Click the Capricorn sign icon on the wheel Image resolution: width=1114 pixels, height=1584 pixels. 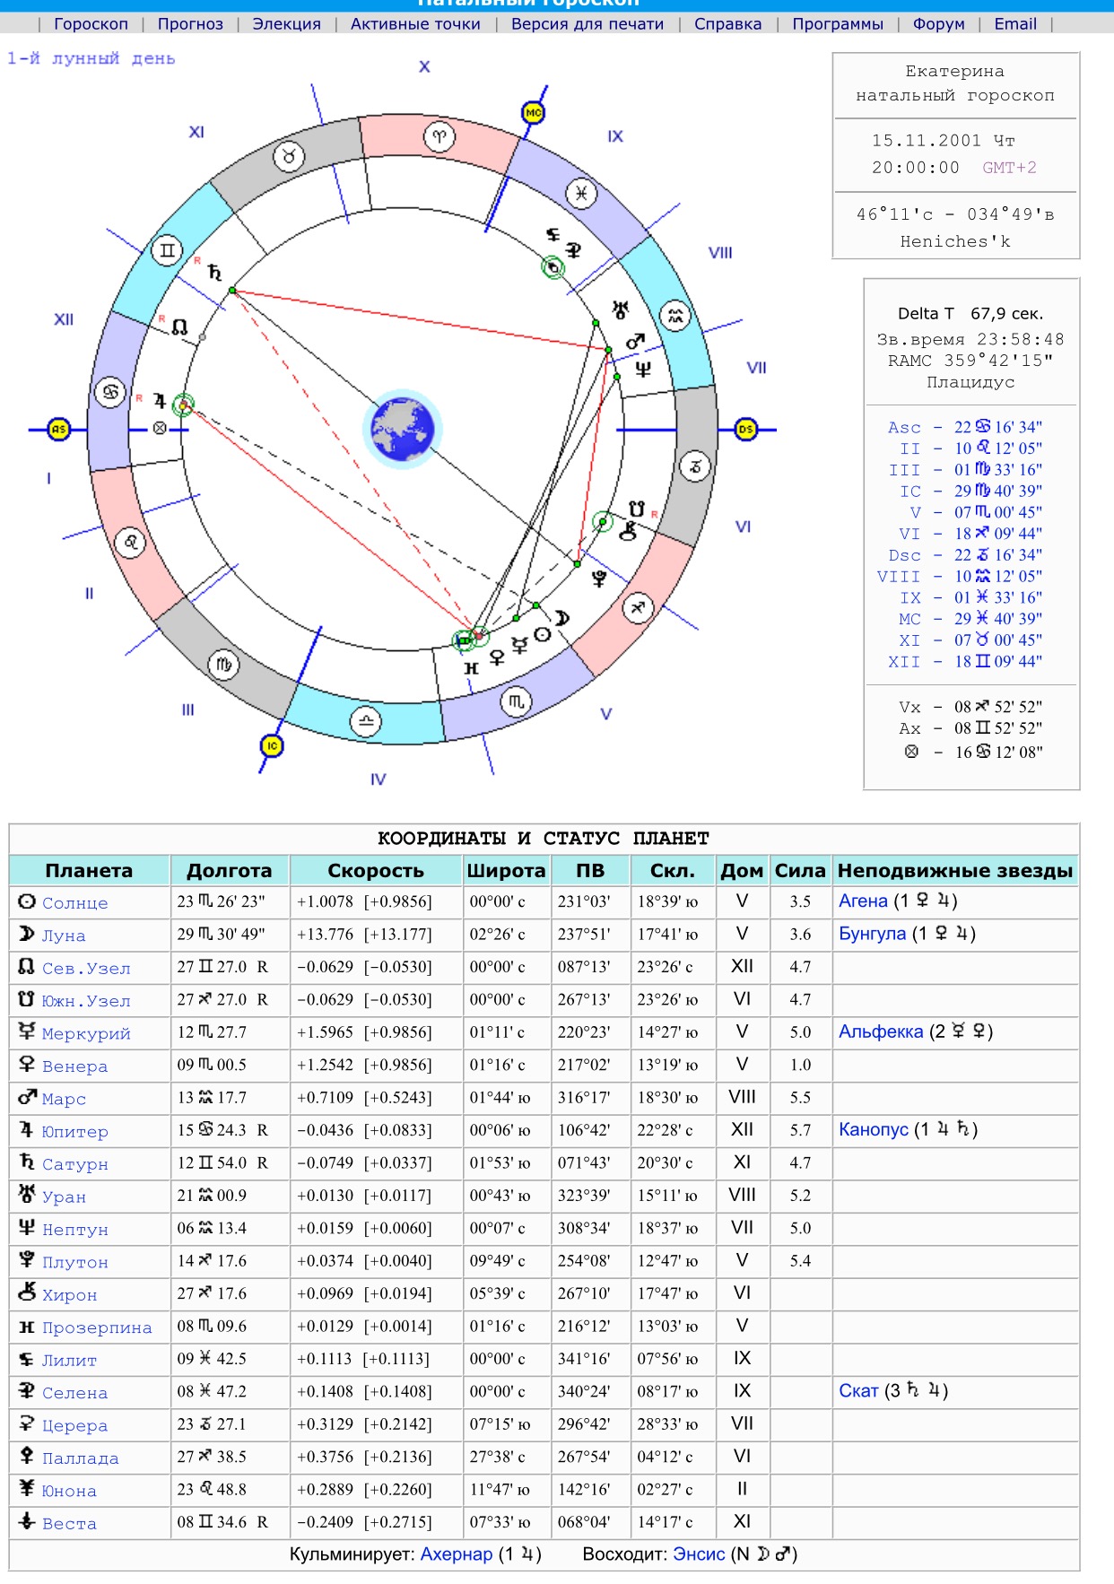tap(695, 466)
